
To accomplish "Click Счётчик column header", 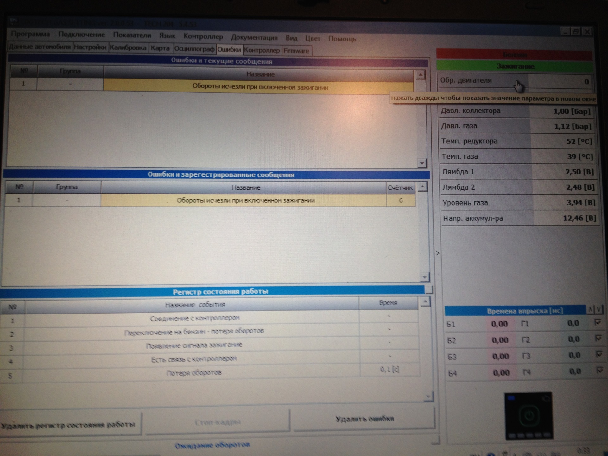I will point(401,188).
